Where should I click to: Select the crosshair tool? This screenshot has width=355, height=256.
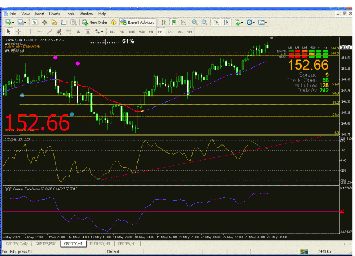(19, 32)
